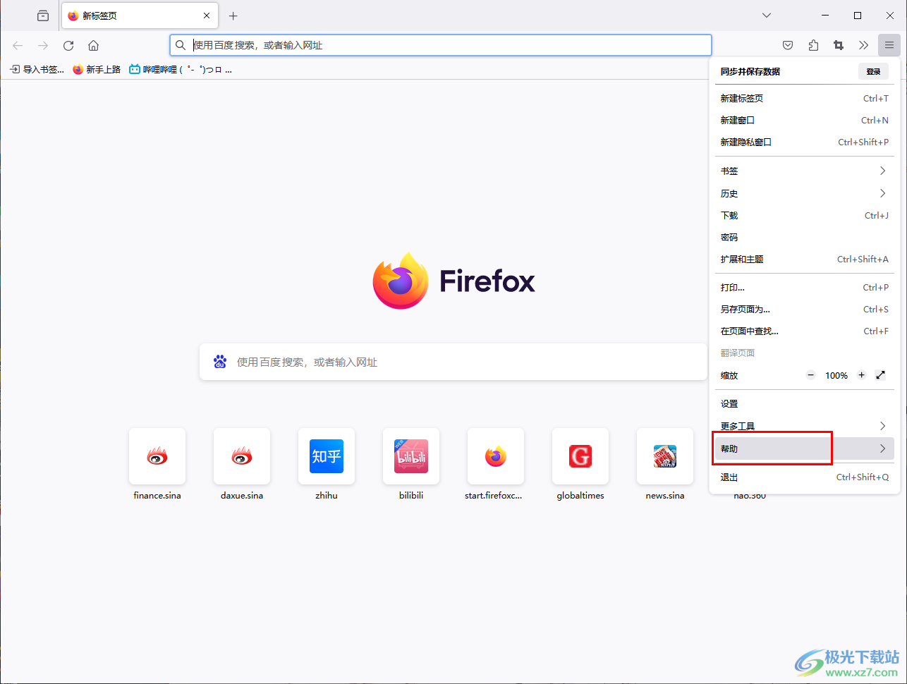Go forward with the forward arrow
This screenshot has height=684, width=907.
point(43,45)
